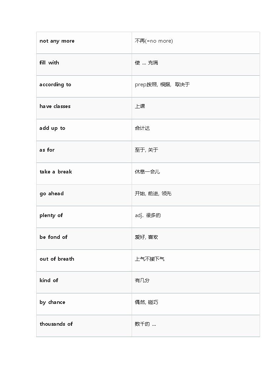Image resolution: width=262 pixels, height=371 pixels.
Task: Select the phrase "thousands of"
Action: tap(56, 324)
